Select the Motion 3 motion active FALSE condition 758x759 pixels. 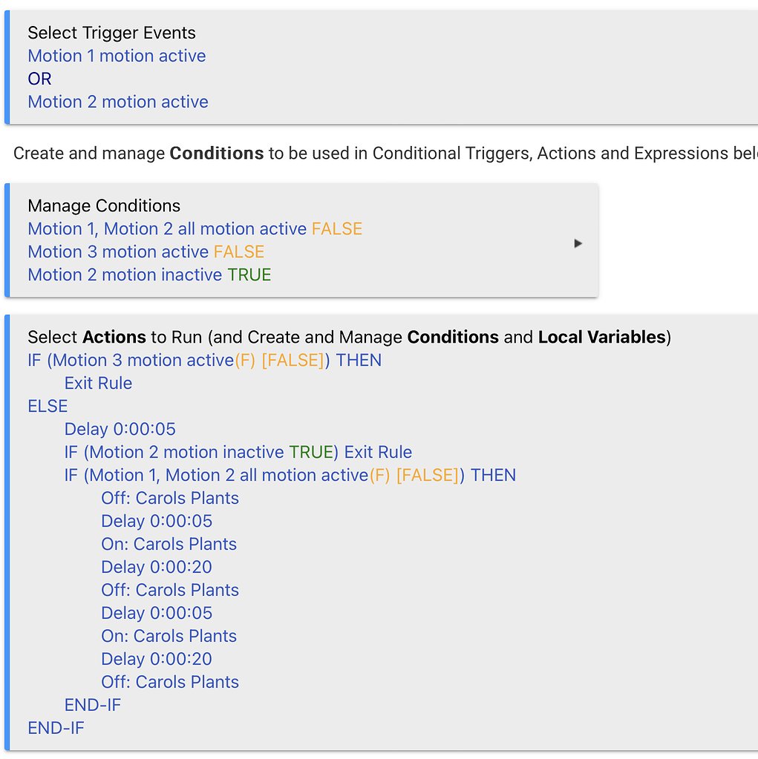coord(146,252)
